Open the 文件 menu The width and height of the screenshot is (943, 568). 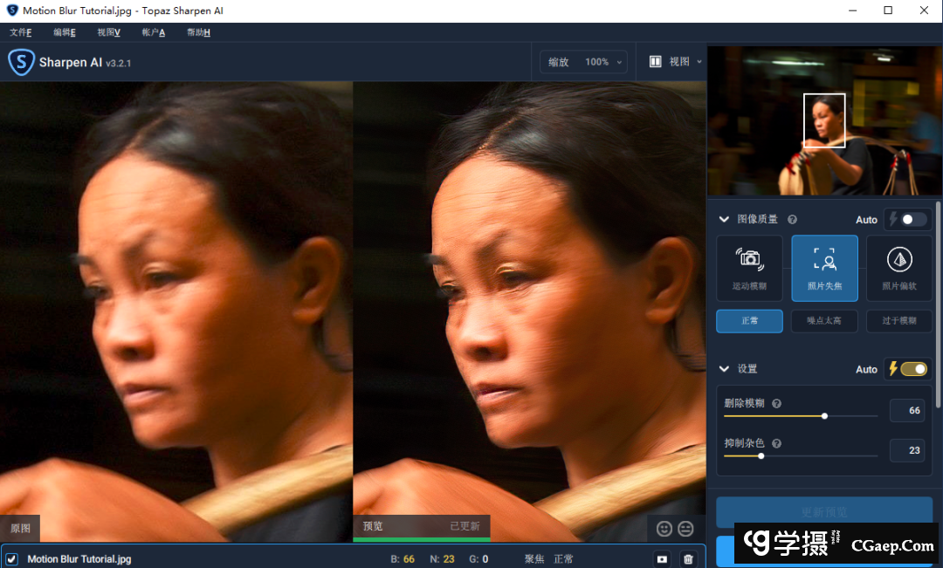point(20,32)
